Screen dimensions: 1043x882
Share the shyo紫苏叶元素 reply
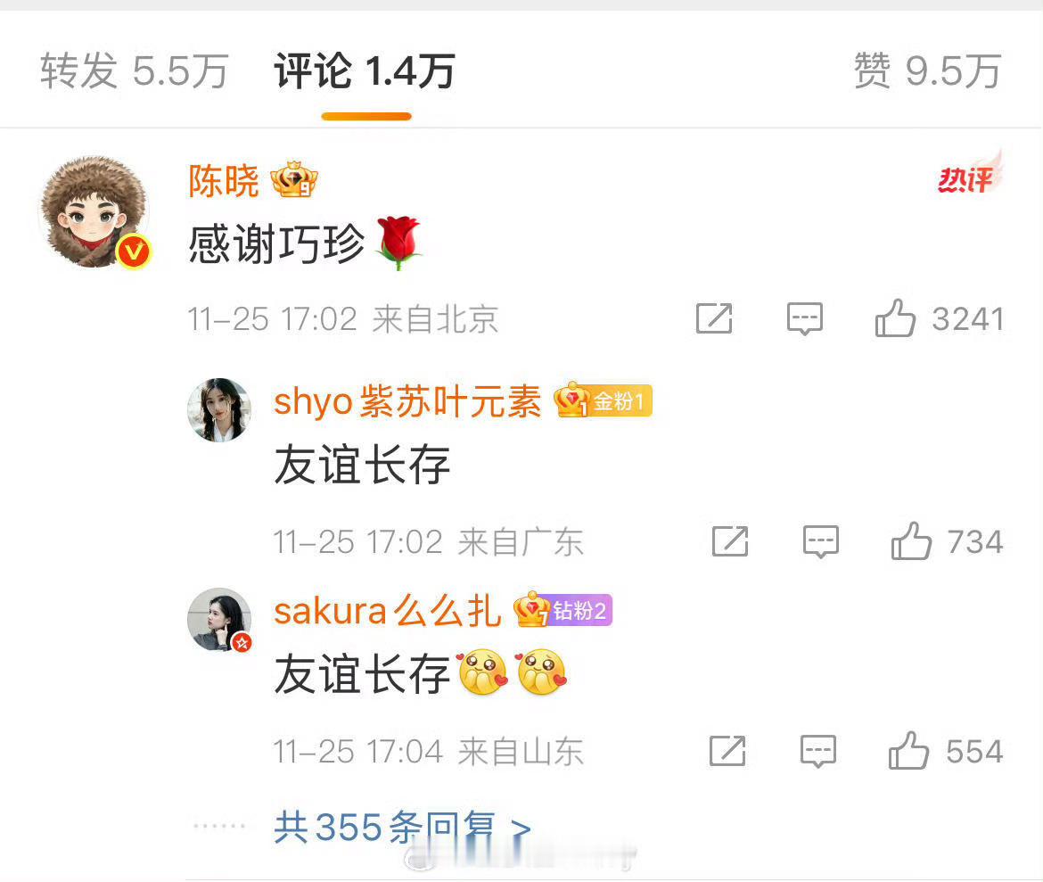point(730,540)
